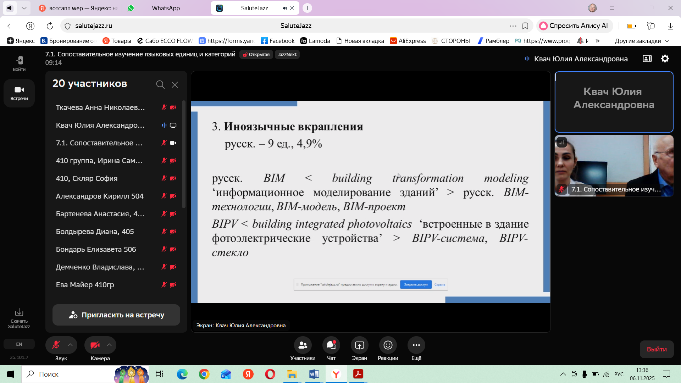Open the Chat panel icon
Viewport: 681px width, 383px height.
coord(331,345)
